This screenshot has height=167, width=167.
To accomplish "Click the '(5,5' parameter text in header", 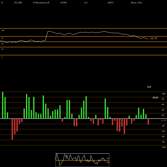I will pyautogui.click(x=86, y=3).
